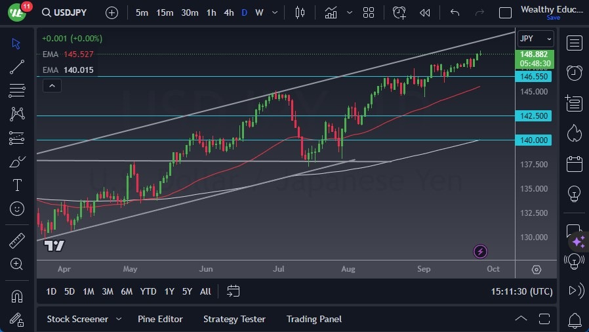Open the Strategy Tester tab

tap(234, 319)
